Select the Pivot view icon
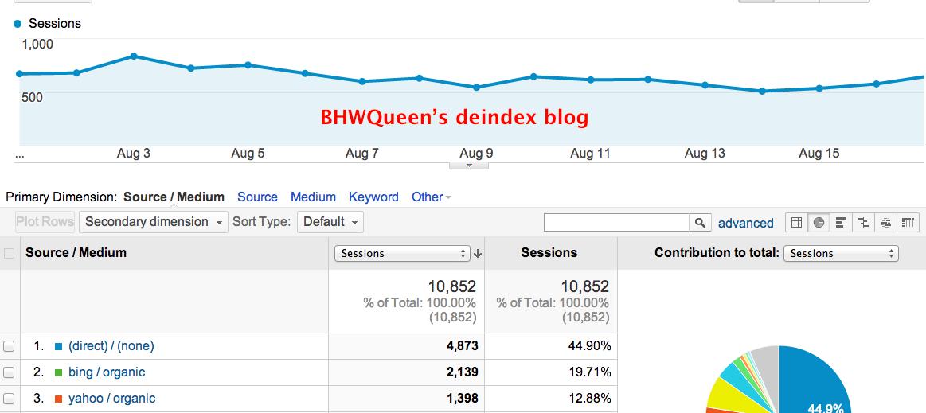Screen dimensions: 926x413 click(x=908, y=223)
